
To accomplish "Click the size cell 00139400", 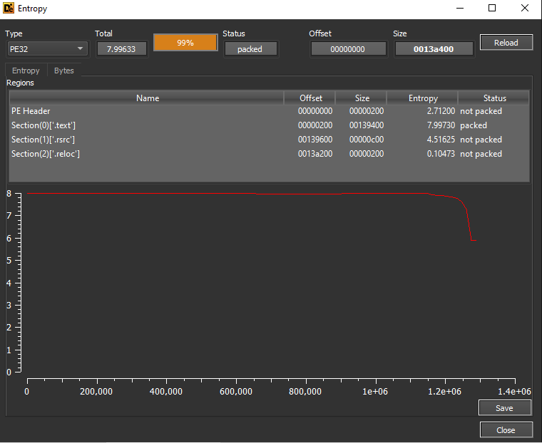I will coord(367,125).
